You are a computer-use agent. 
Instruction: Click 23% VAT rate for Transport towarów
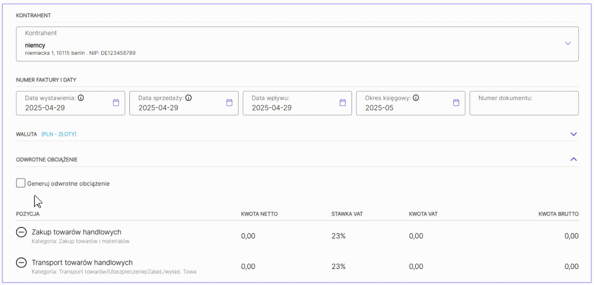tap(338, 266)
